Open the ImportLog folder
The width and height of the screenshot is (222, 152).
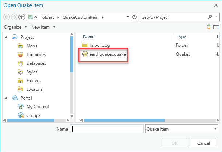(99, 45)
